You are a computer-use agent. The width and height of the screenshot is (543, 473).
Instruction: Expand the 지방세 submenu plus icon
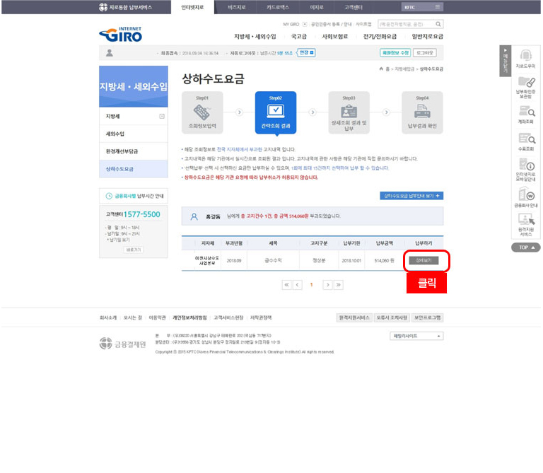[162, 116]
